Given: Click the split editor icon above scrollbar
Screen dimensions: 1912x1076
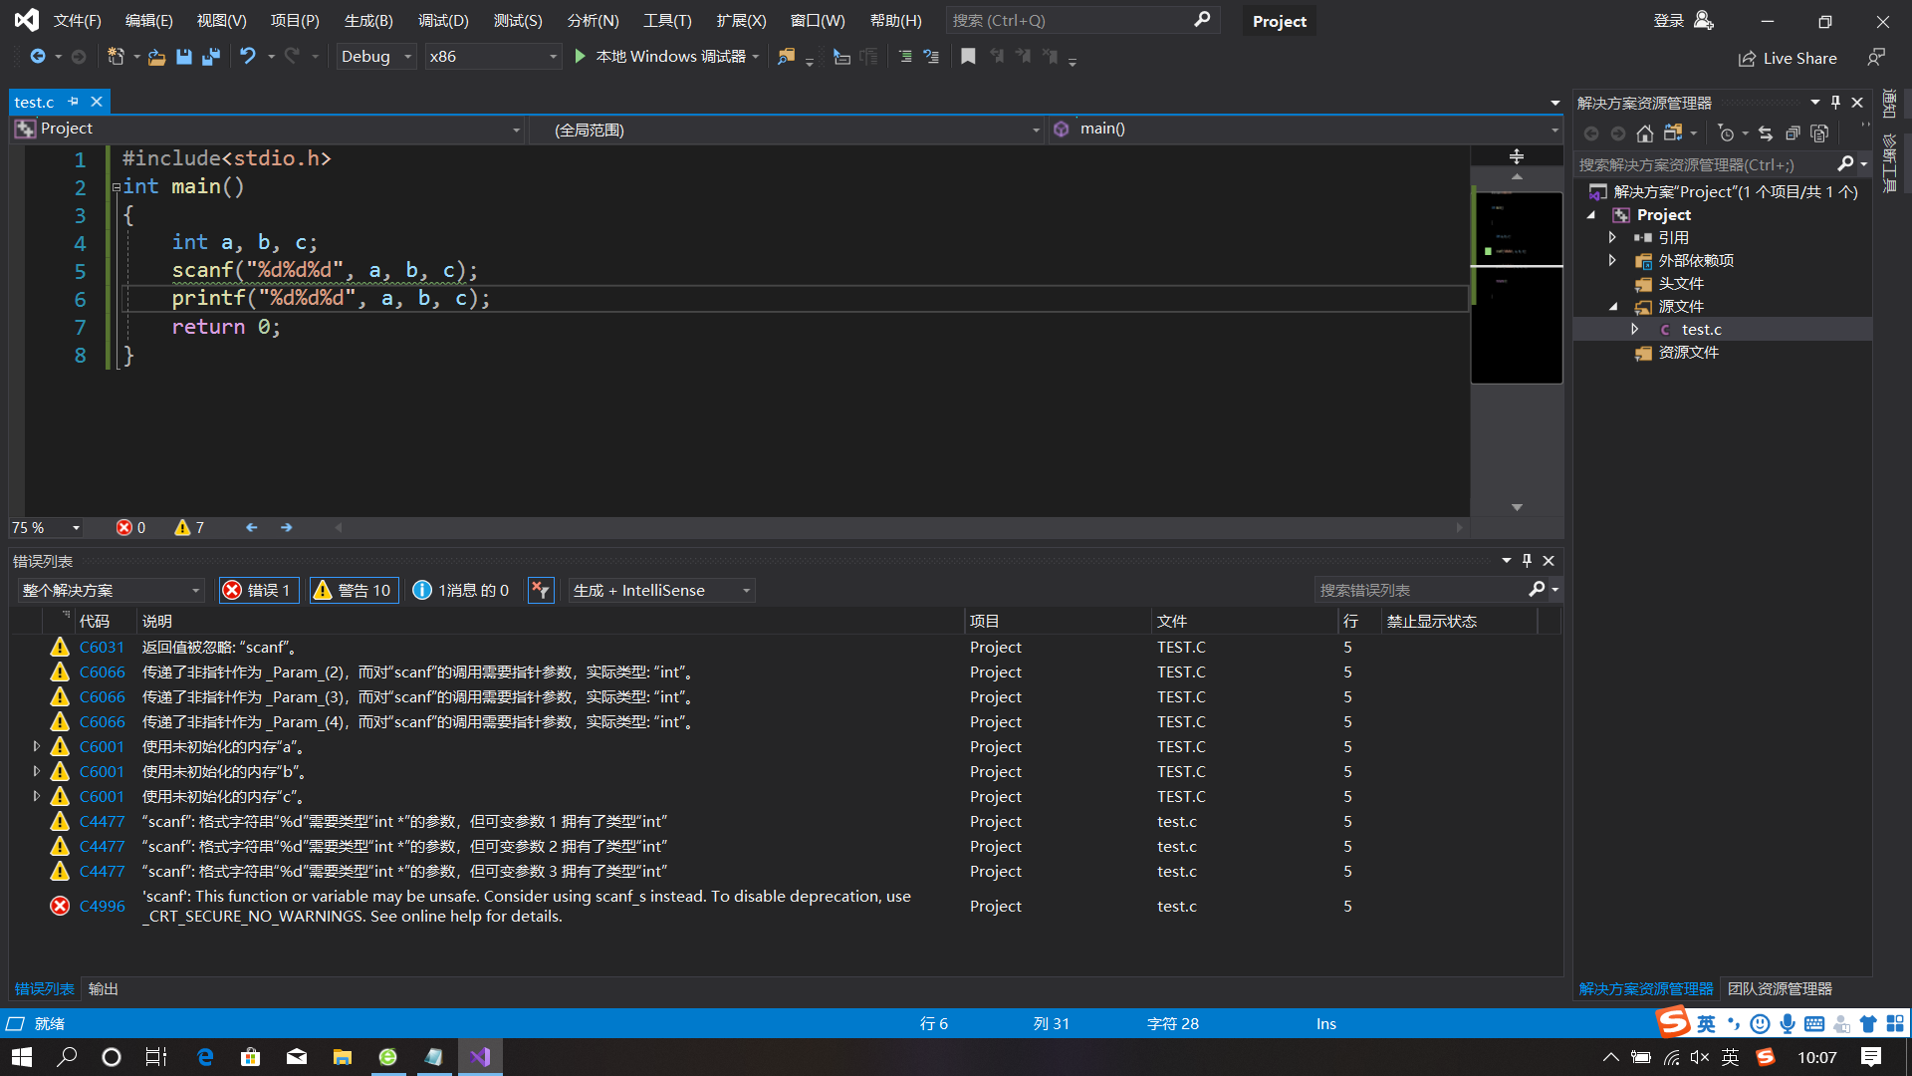Looking at the screenshot, I should (1517, 156).
